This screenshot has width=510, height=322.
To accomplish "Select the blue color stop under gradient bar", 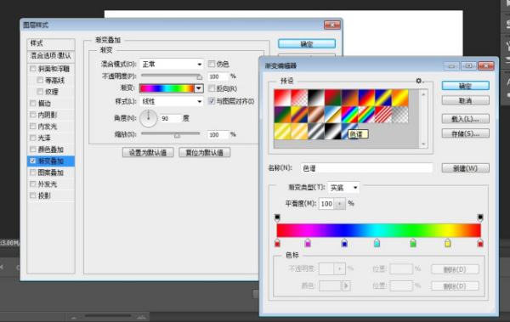I will (344, 243).
